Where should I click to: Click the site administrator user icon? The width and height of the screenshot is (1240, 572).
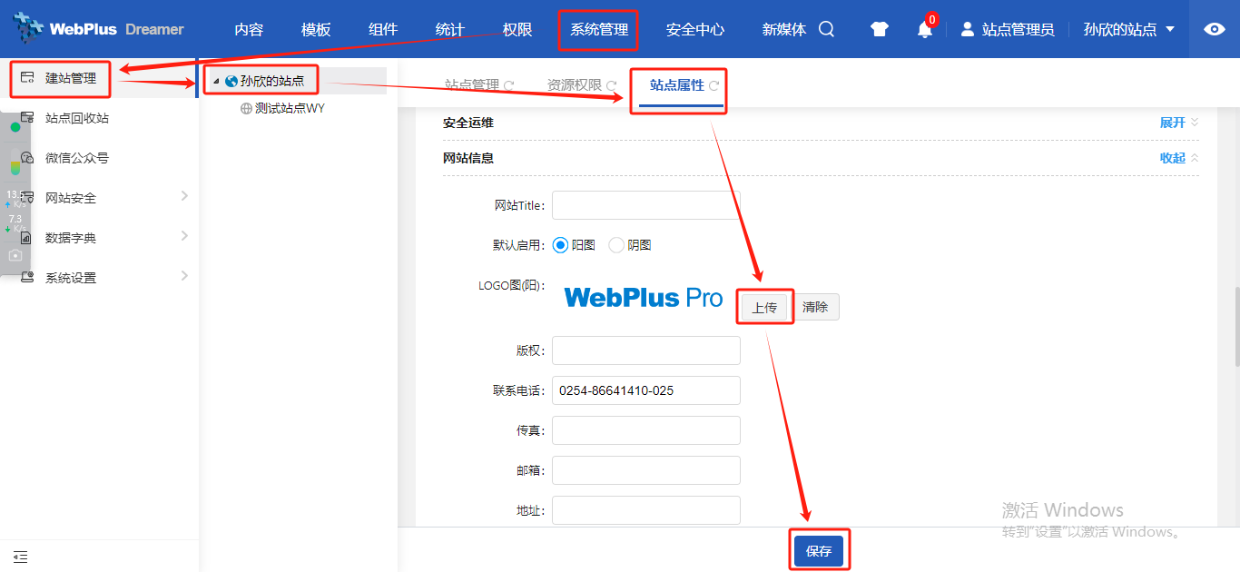968,29
